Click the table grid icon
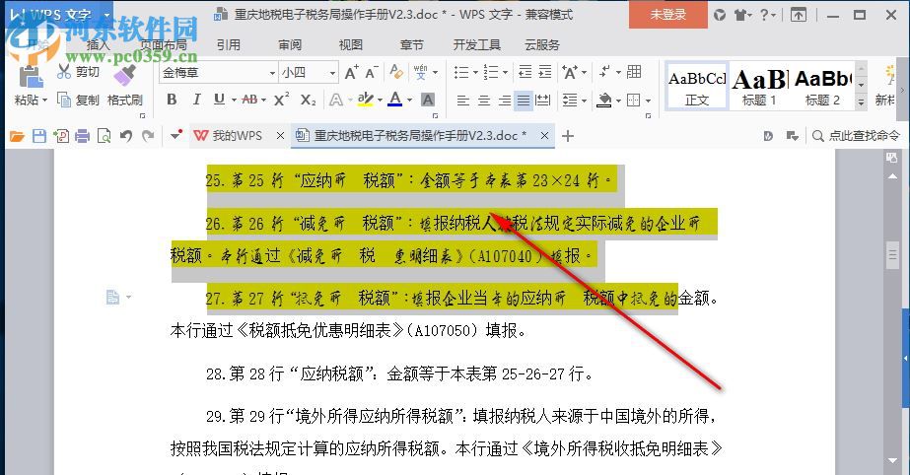Image resolution: width=910 pixels, height=475 pixels. point(634,71)
